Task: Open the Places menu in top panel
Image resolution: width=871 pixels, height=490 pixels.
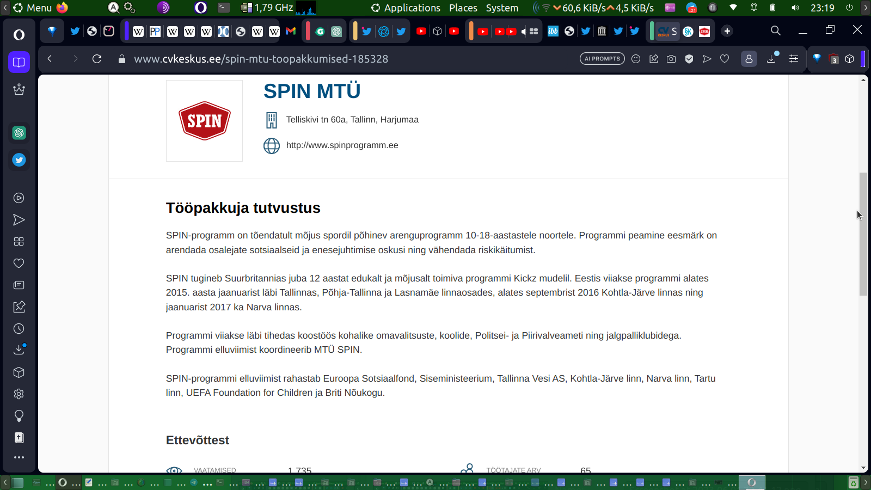Action: [463, 8]
